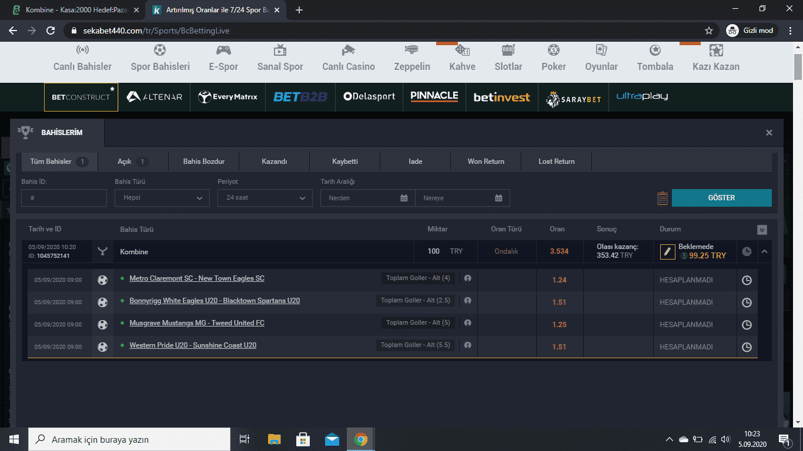Click football icon in Musgrave Mustangs row
Viewport: 803px width, 451px height.
pos(103,325)
